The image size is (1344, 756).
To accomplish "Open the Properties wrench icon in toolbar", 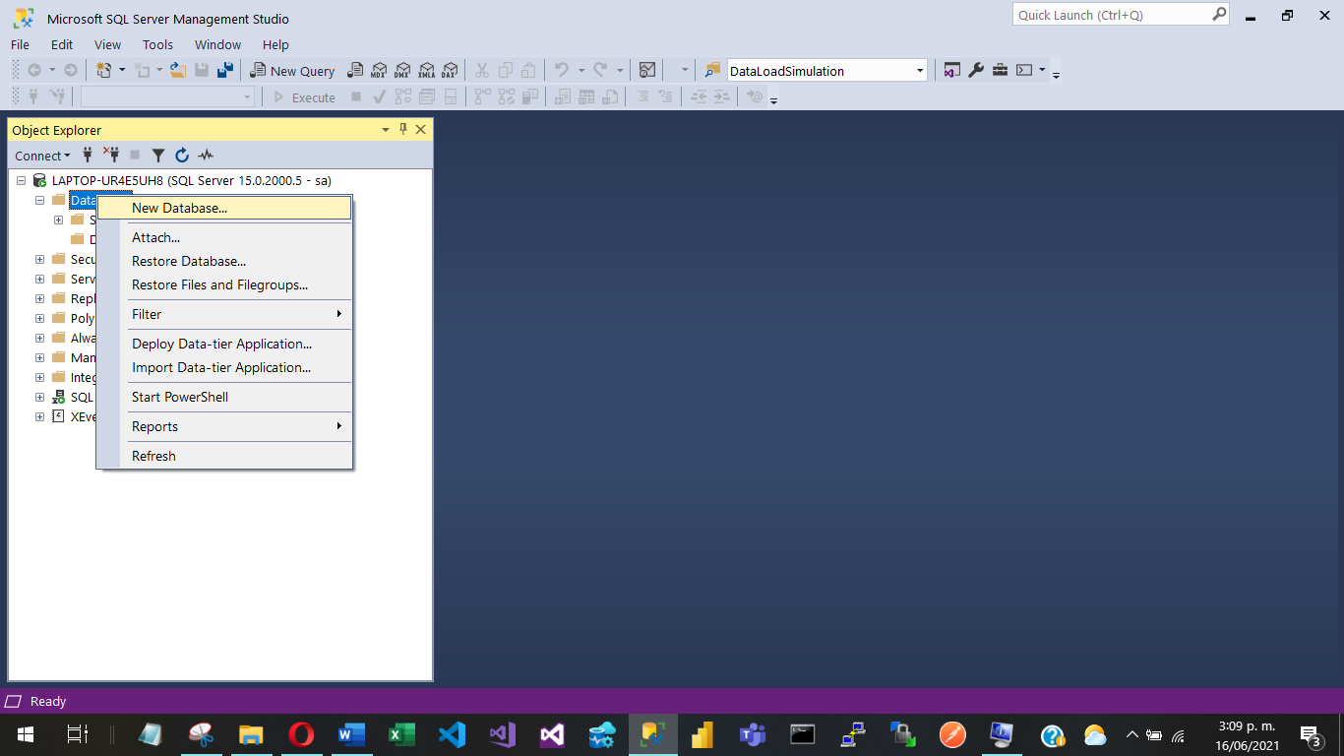I will click(x=976, y=70).
